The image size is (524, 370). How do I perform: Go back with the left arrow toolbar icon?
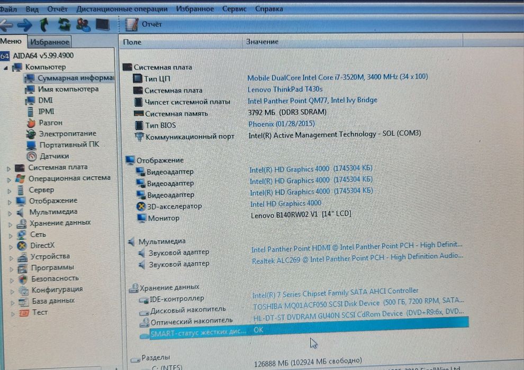coord(6,25)
